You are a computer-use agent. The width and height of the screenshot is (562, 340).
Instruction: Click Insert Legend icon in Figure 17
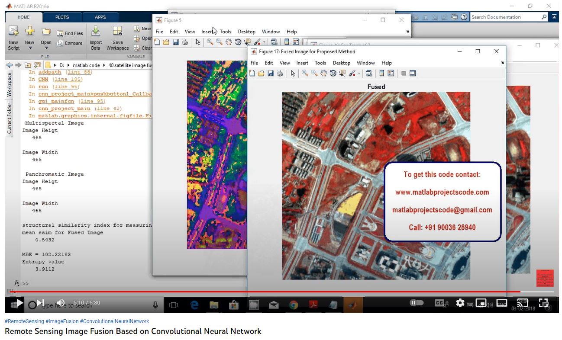pyautogui.click(x=391, y=74)
